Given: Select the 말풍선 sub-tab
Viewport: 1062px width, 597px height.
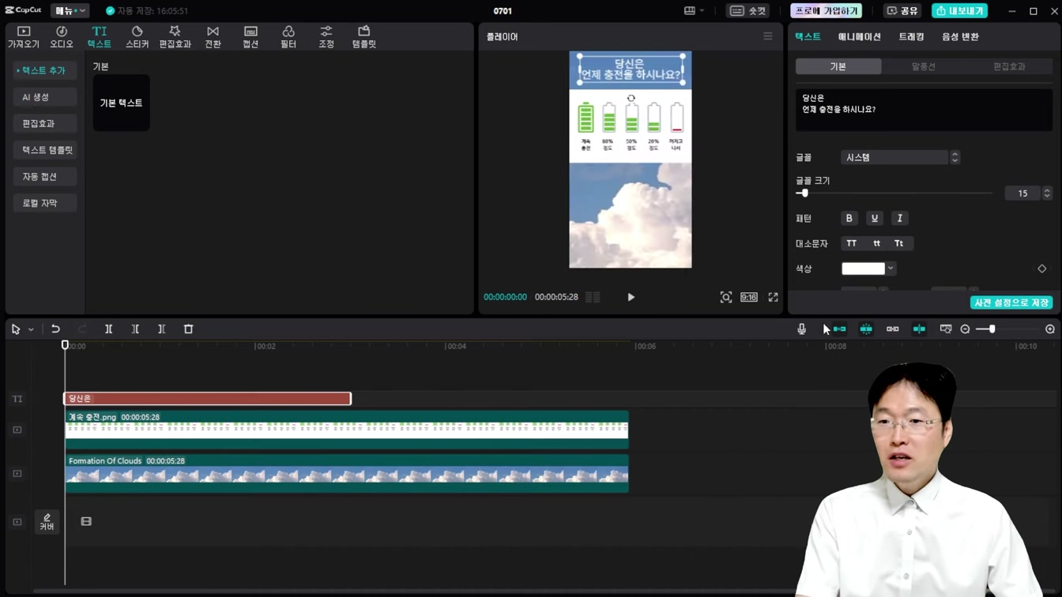Looking at the screenshot, I should coord(924,67).
